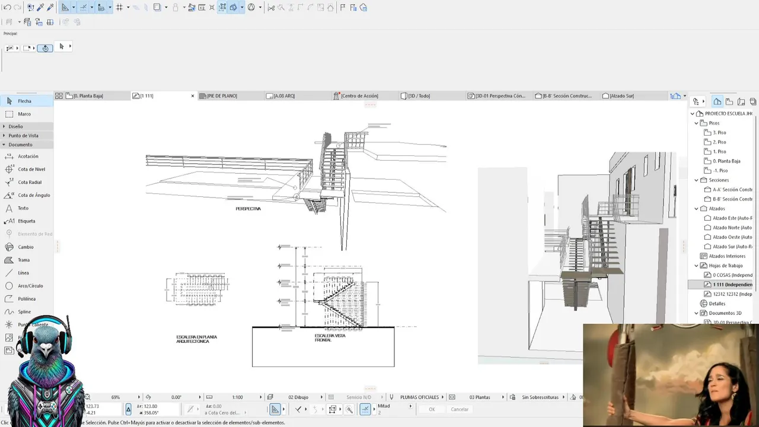
Task: Open the 03 Plantas model view options
Action: point(480,397)
